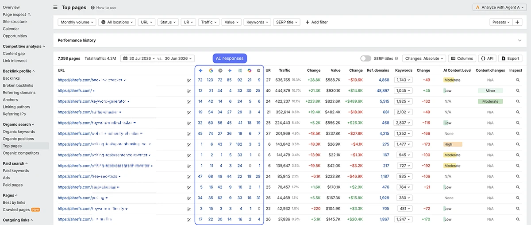Click the magic wand icon in 444,879 traffic row

[189, 91]
